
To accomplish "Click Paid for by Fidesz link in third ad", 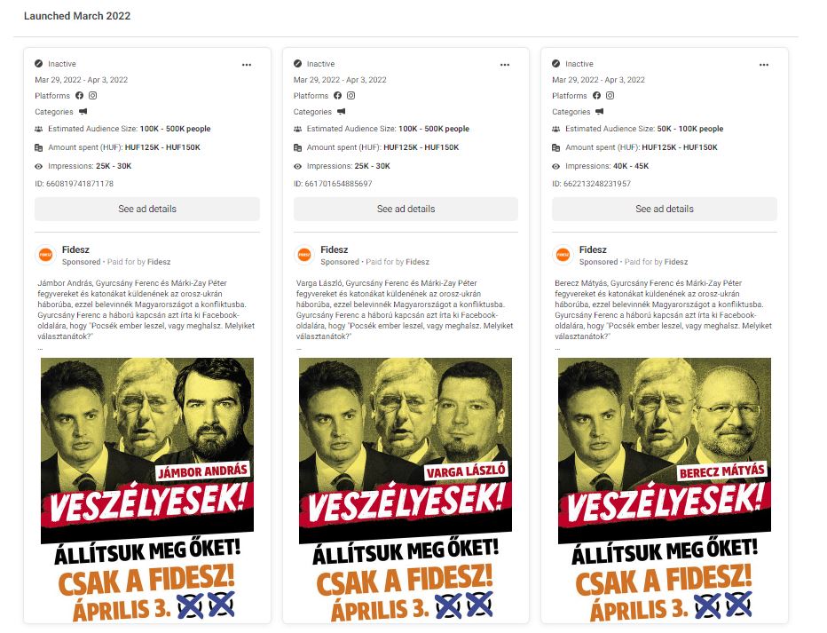I will pos(656,262).
